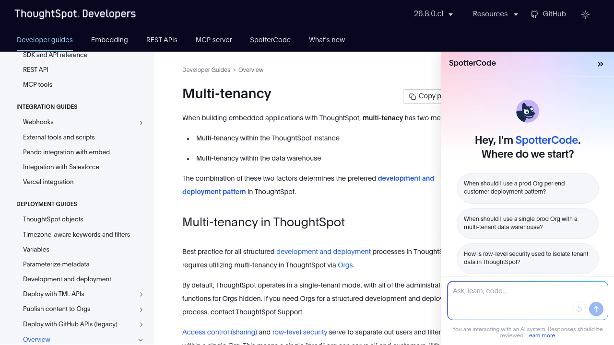Open the Resources dropdown menu

(496, 14)
